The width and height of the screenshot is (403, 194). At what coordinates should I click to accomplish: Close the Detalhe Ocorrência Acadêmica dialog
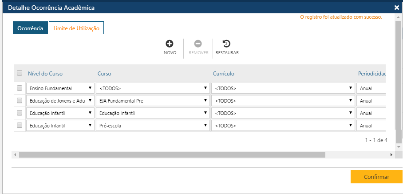(x=397, y=8)
